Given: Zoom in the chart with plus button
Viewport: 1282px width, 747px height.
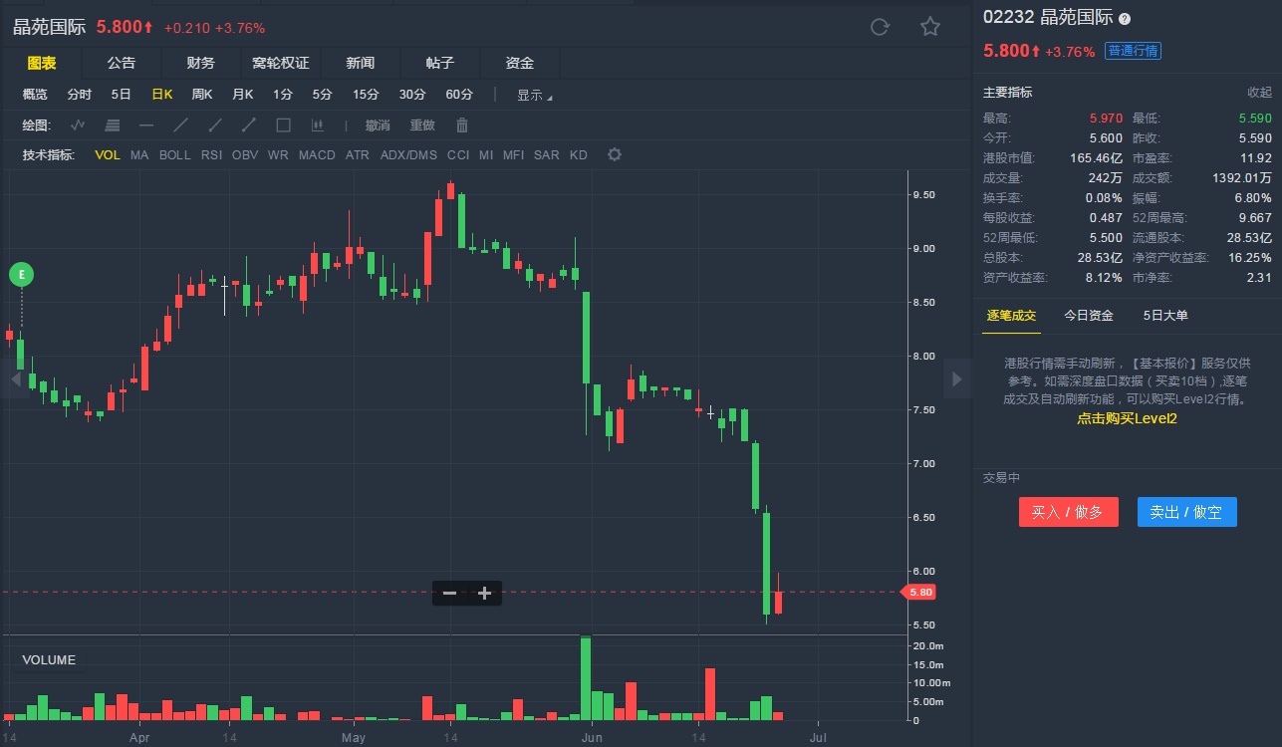Looking at the screenshot, I should 485,594.
